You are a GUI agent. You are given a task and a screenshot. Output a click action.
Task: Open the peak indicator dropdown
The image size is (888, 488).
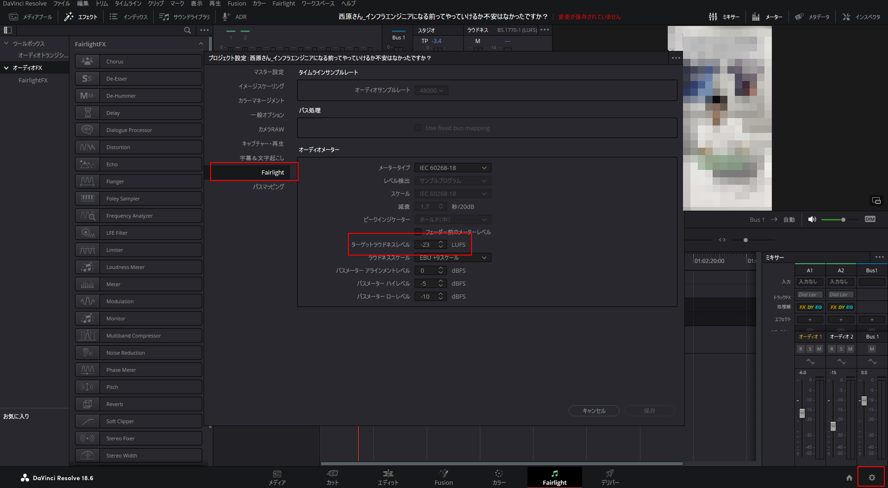coord(453,219)
